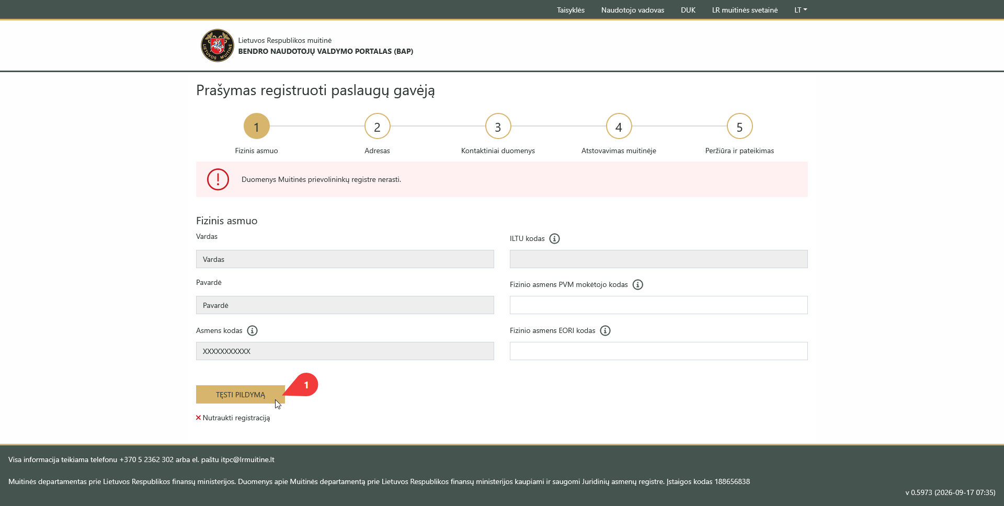The width and height of the screenshot is (1004, 506).
Task: Click the red X by Nutraukti registraciją
Action: click(199, 418)
